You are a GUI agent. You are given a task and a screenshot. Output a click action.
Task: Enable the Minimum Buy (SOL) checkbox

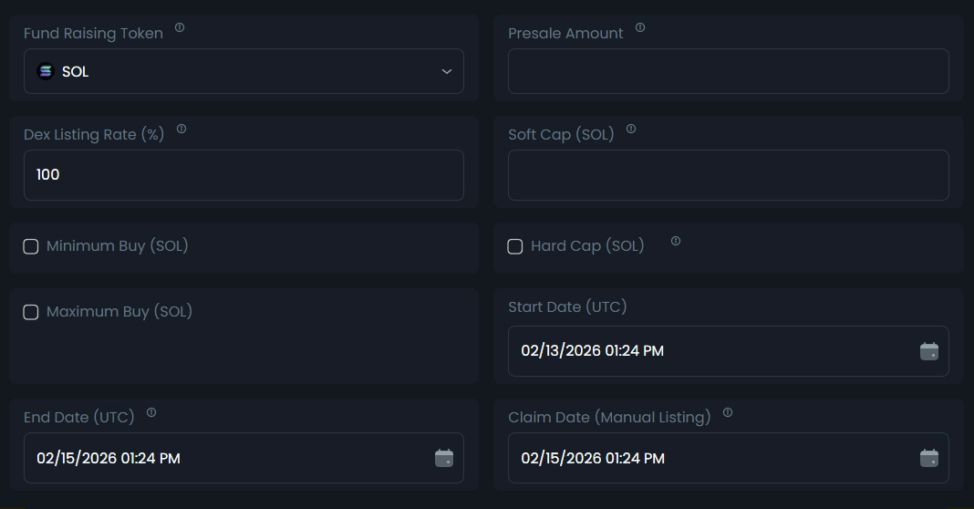(x=31, y=246)
